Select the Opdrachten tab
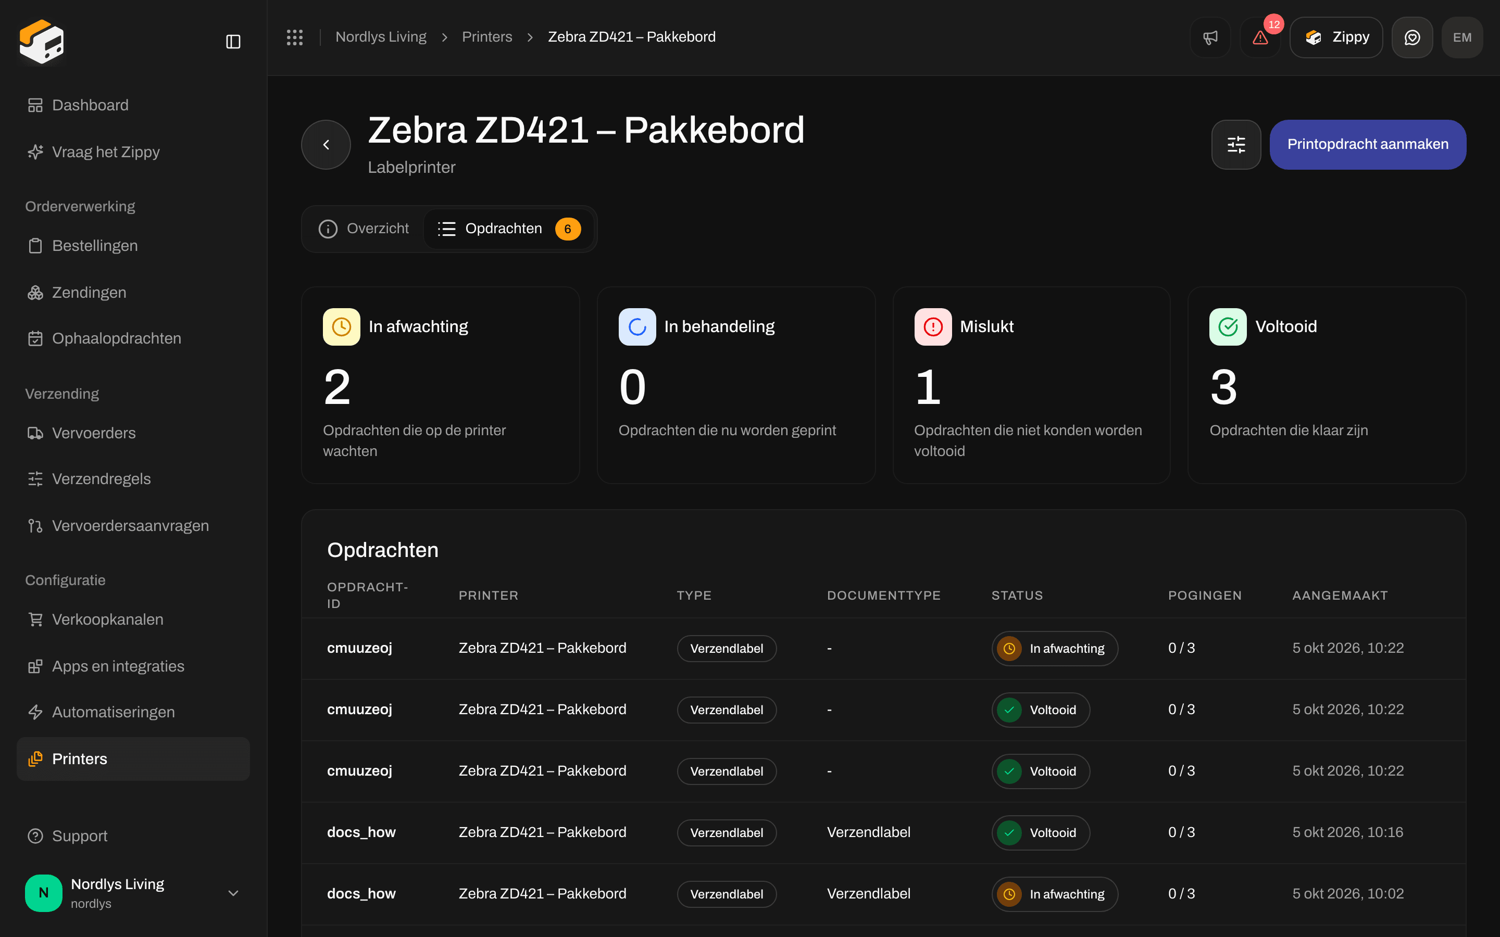Image resolution: width=1500 pixels, height=937 pixels. (509, 229)
